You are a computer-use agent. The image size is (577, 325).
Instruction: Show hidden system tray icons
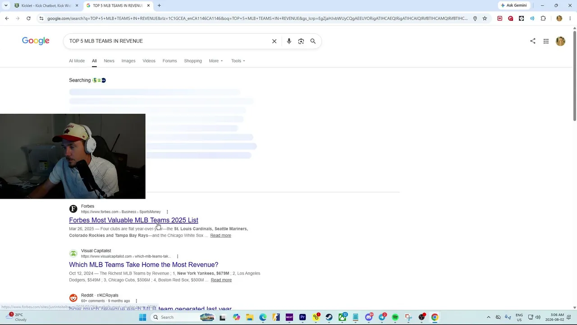(488, 317)
